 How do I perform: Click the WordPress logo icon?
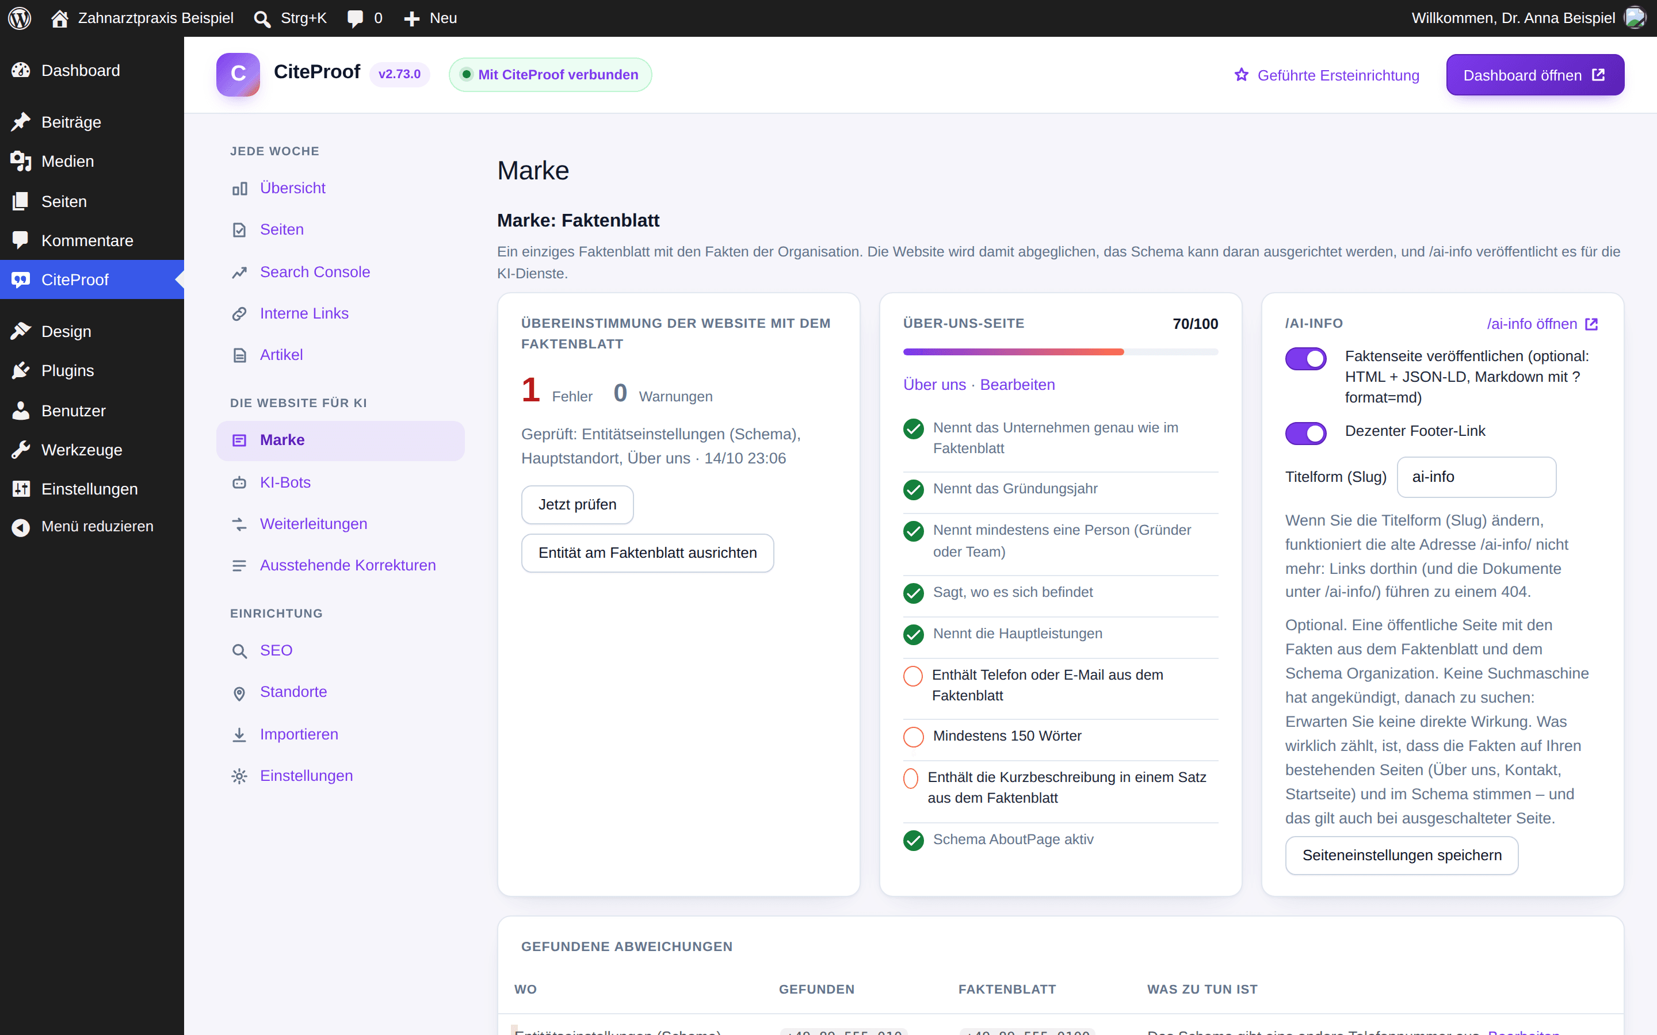[x=20, y=18]
